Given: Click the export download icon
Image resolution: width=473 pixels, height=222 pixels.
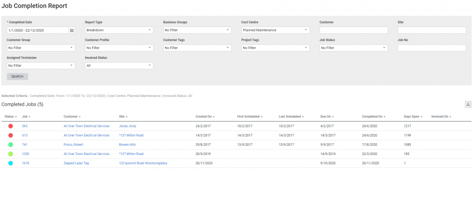Looking at the screenshot, I should pos(468,104).
